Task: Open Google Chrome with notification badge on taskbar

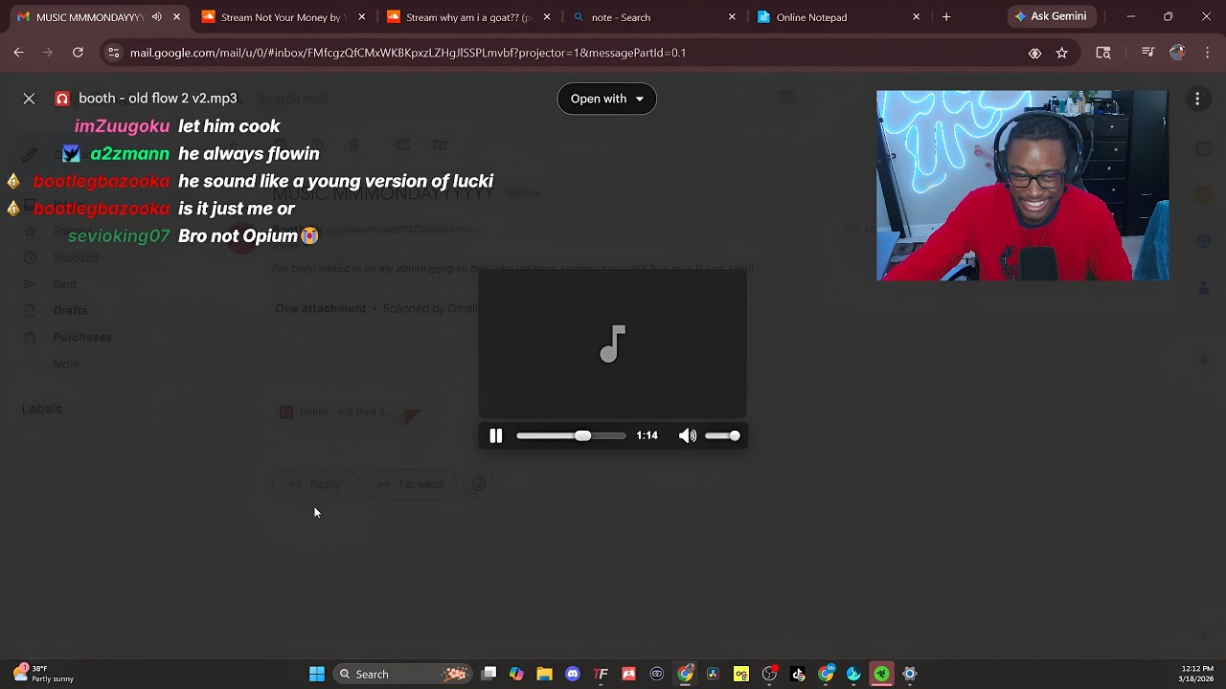Action: (x=685, y=674)
